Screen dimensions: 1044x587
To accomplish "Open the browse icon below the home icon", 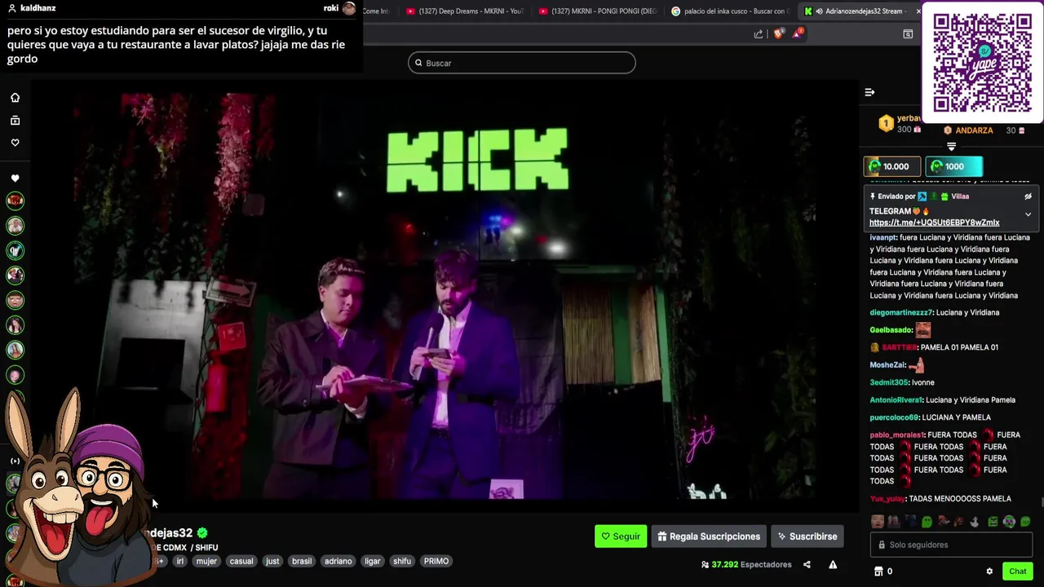I will 15,121.
